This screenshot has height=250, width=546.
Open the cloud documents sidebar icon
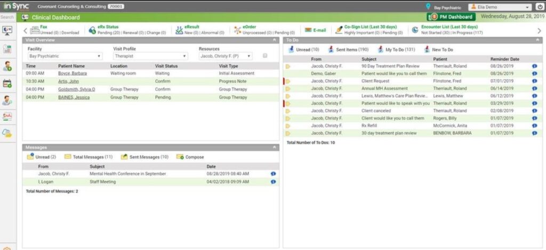pos(7,133)
